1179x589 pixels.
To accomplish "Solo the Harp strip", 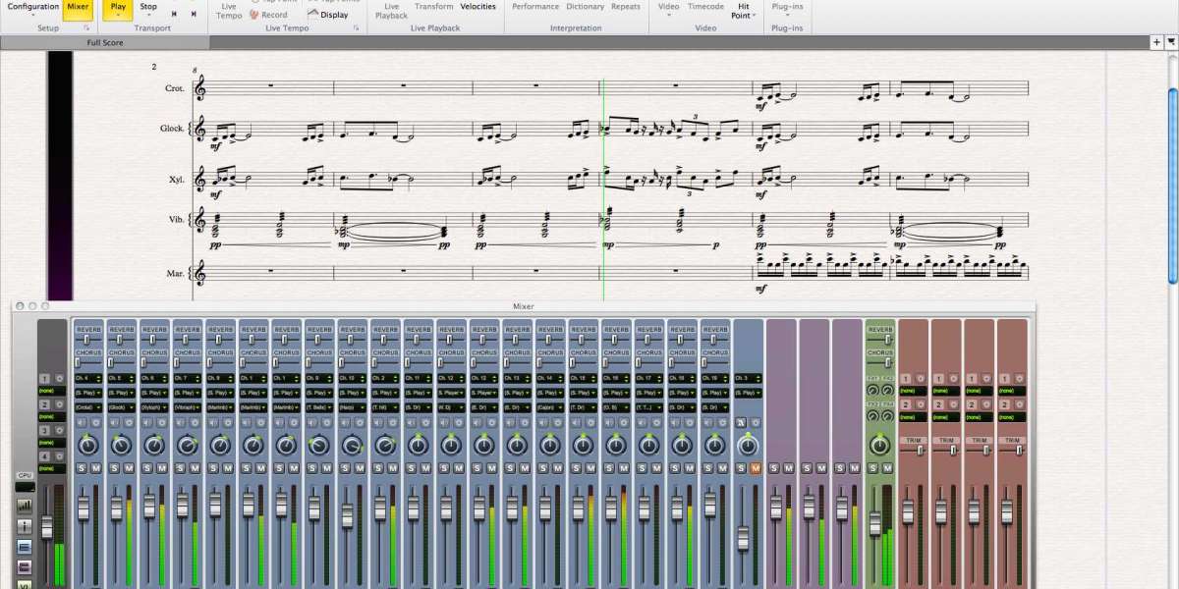I will (345, 468).
